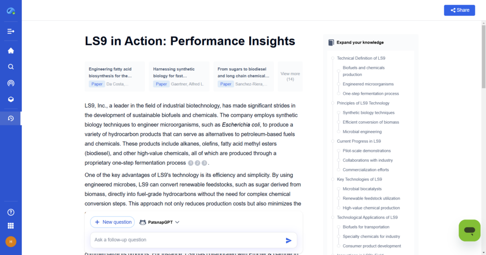Select Principles of LS9 Technology item
486x255 pixels.
click(363, 103)
